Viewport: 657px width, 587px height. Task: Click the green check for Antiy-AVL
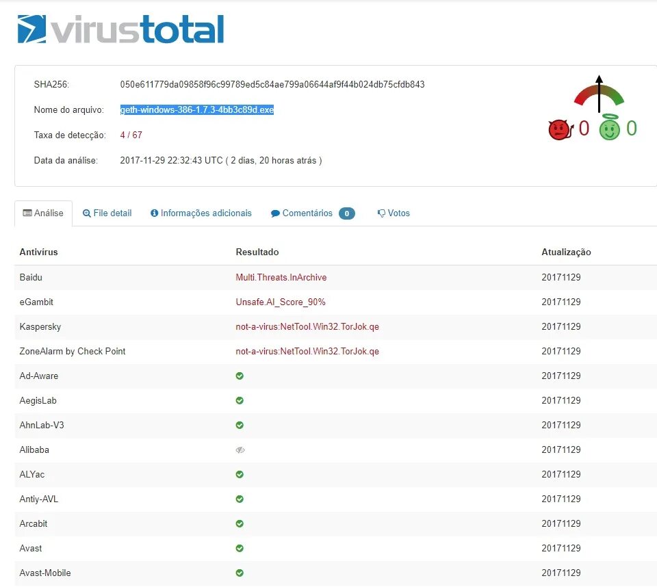[x=240, y=499]
